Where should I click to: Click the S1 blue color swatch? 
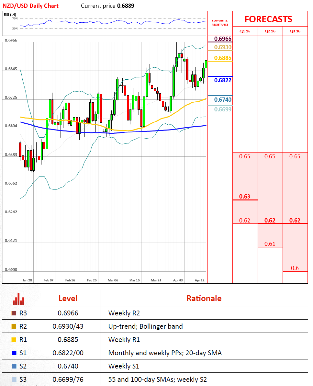coord(14,353)
